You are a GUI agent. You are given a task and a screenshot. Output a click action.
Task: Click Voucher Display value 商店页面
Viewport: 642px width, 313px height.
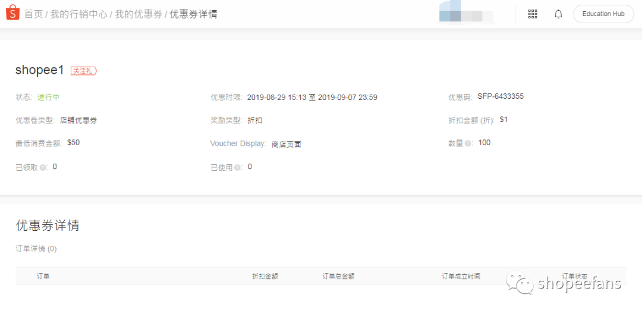click(286, 144)
